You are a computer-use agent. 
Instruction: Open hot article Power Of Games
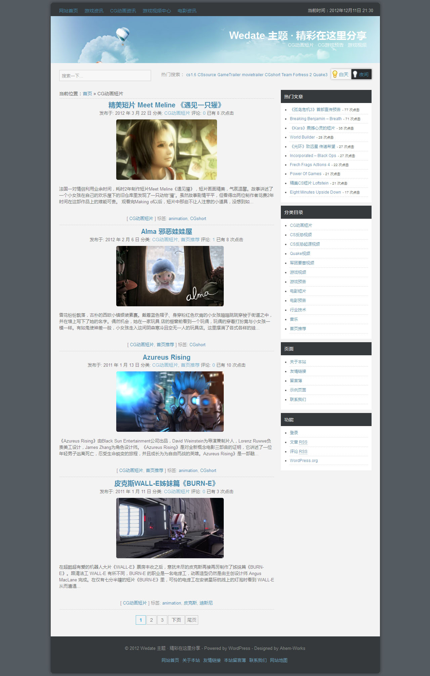point(306,174)
